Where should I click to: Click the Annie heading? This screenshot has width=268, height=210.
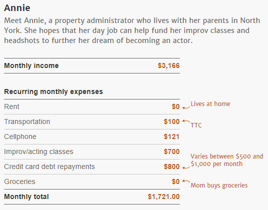17,8
